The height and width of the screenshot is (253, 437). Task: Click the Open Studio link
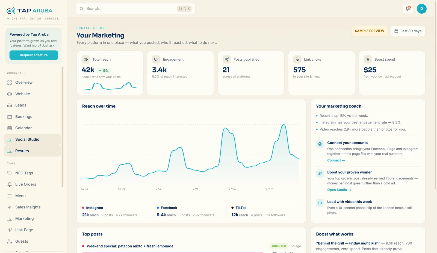(339, 190)
